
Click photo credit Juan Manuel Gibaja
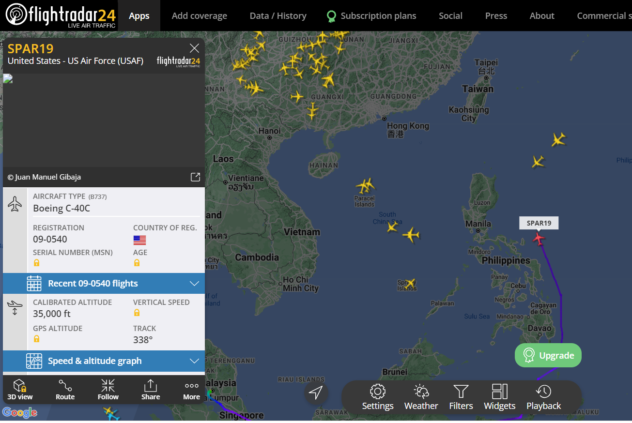[x=44, y=177]
